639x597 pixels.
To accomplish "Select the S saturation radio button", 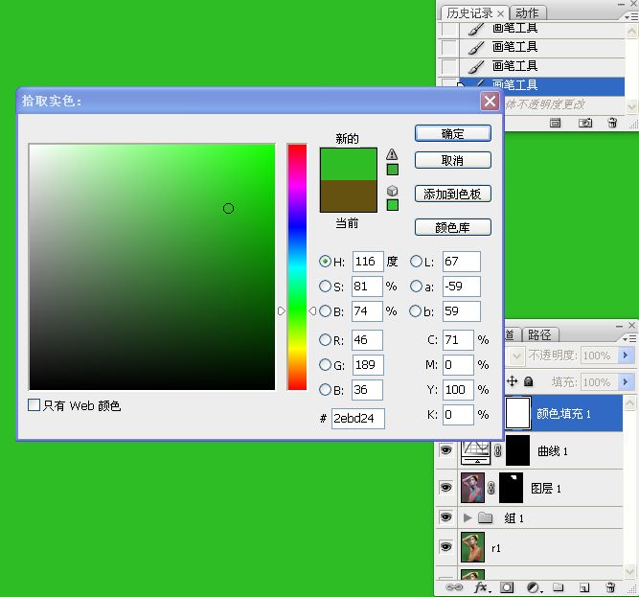I will (325, 287).
